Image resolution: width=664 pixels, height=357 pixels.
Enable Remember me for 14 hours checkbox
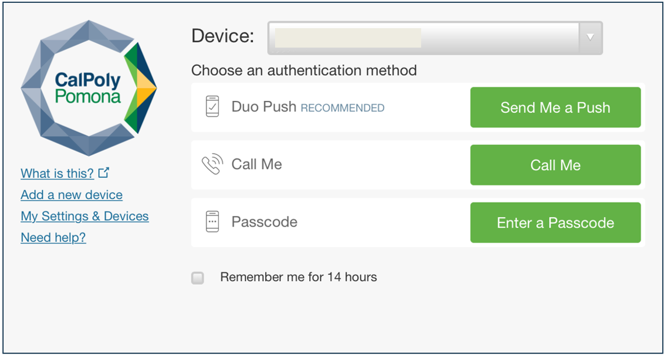click(x=198, y=278)
